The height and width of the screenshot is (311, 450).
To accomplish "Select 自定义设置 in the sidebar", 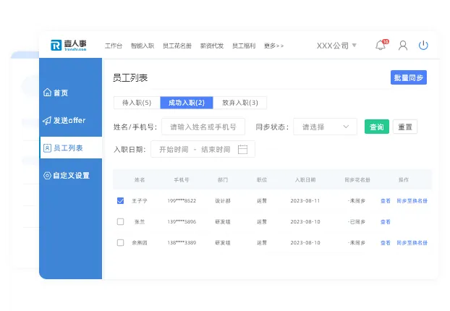I will point(71,176).
